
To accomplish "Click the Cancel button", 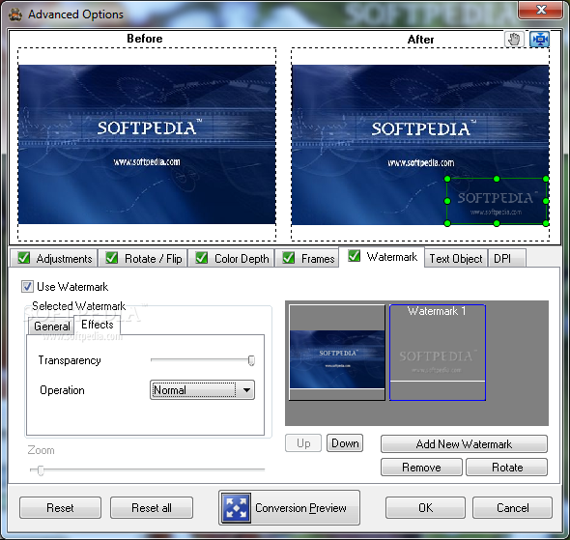I will point(513,508).
